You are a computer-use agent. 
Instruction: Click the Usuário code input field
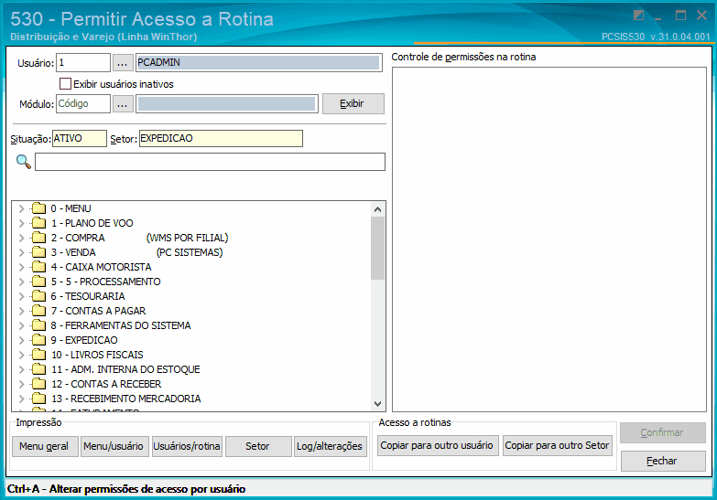(83, 63)
